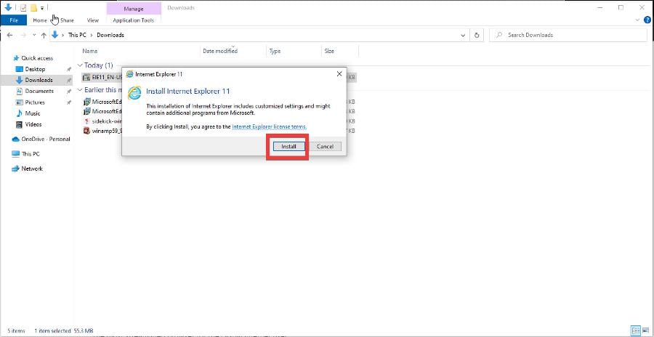Go up one folder level with Up arrow
Screen dimensions: 654x337
[44, 36]
